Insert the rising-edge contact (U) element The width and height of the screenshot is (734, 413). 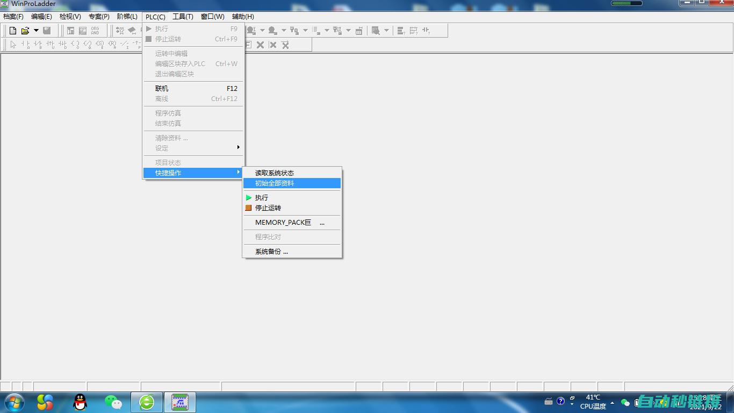pyautogui.click(x=51, y=45)
